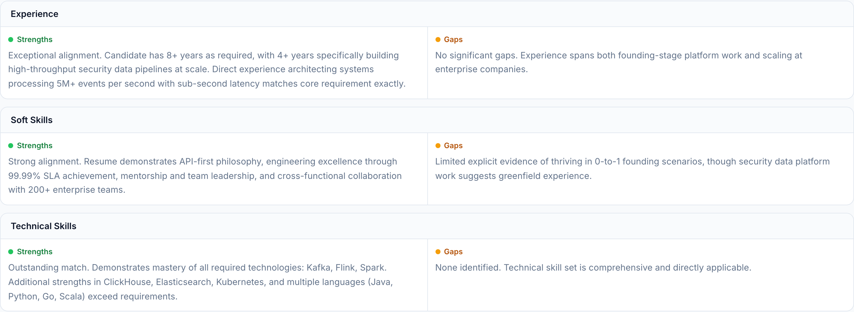Image resolution: width=854 pixels, height=312 pixels.
Task: Select the Strengths label in Experience
Action: tap(35, 40)
